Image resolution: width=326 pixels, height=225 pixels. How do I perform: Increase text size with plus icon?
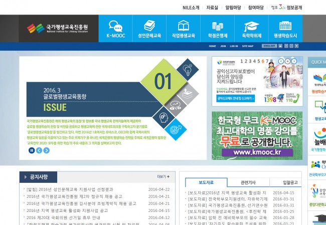pos(296,46)
